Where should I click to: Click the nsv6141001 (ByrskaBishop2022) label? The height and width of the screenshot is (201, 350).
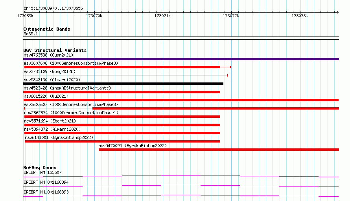59,137
